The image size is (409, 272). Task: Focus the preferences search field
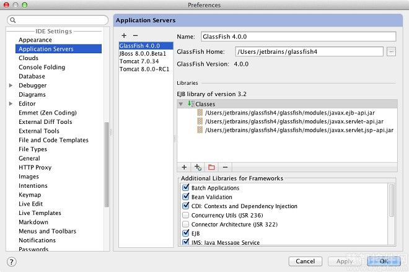(58, 20)
